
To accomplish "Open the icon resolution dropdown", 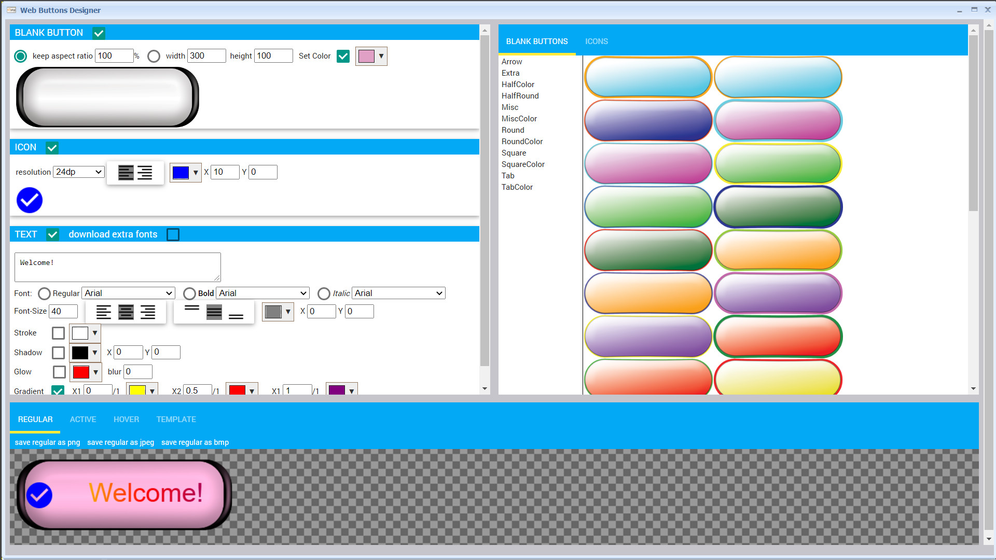I will [x=78, y=172].
